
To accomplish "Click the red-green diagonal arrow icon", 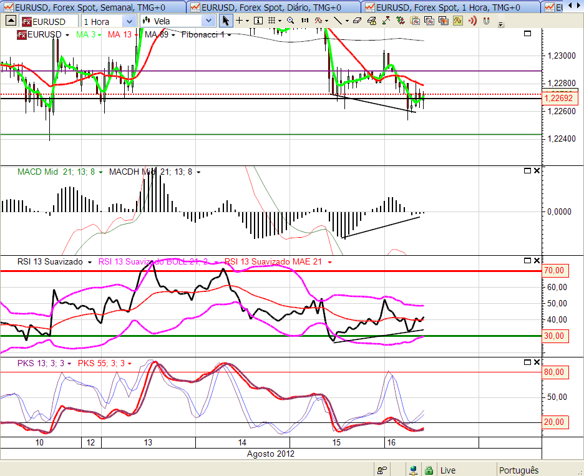I will coord(386,21).
